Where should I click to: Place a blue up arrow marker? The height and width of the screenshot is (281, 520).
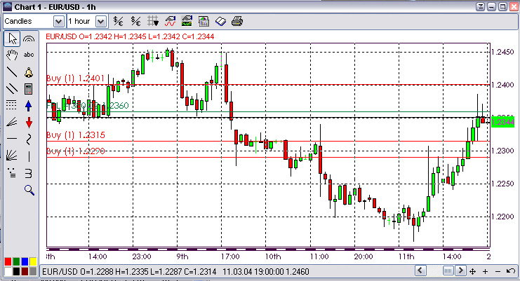[29, 105]
